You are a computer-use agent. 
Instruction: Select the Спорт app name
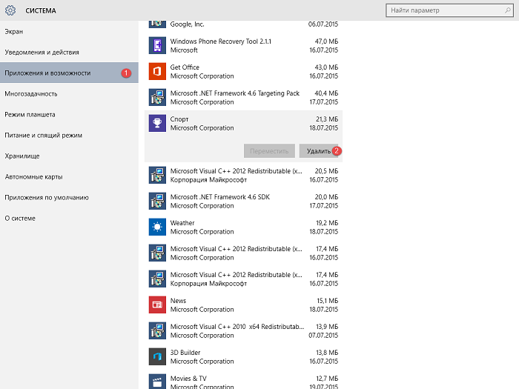point(179,119)
